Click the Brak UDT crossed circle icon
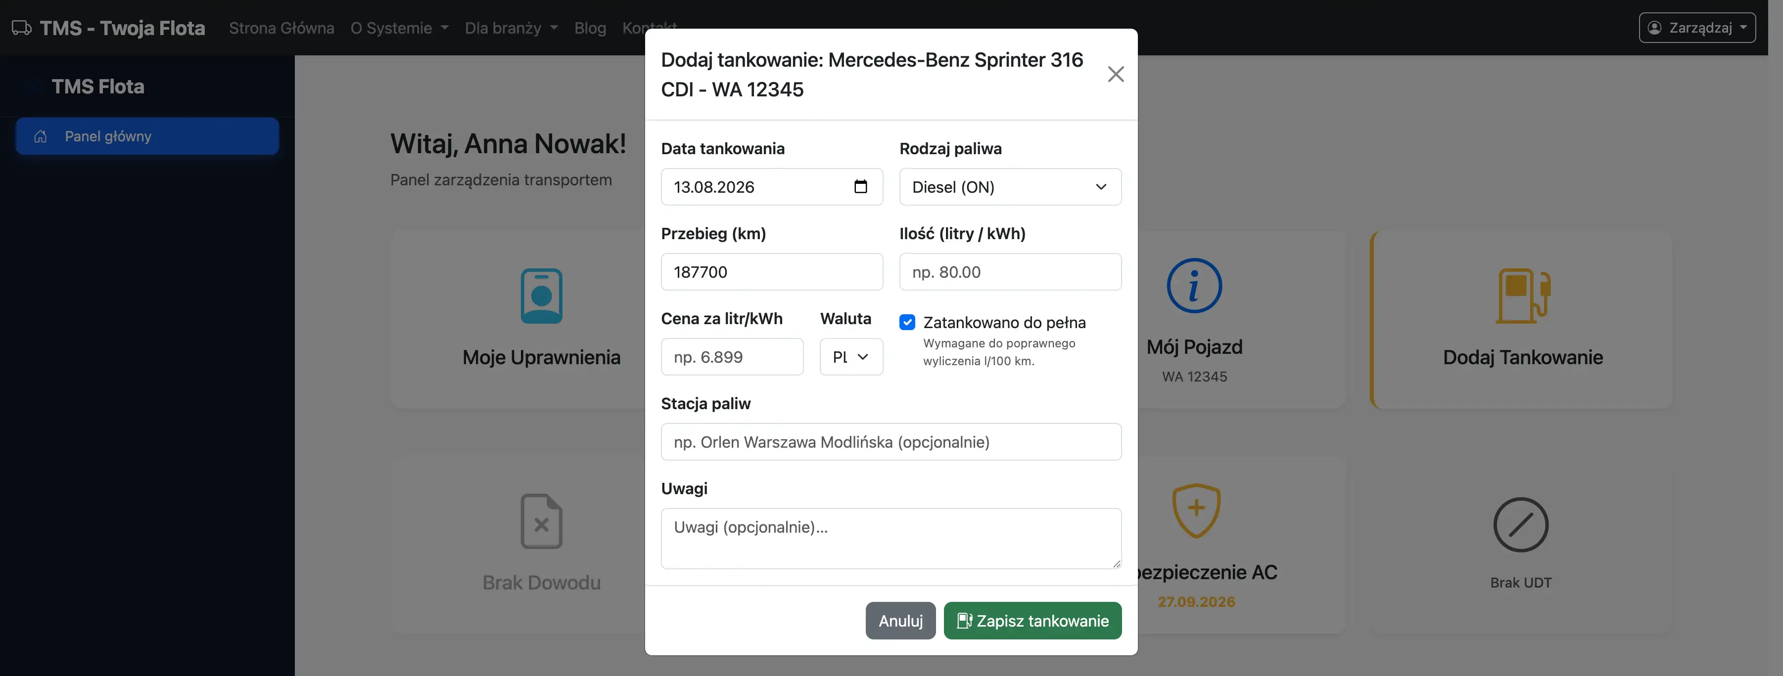1783x676 pixels. pos(1521,525)
